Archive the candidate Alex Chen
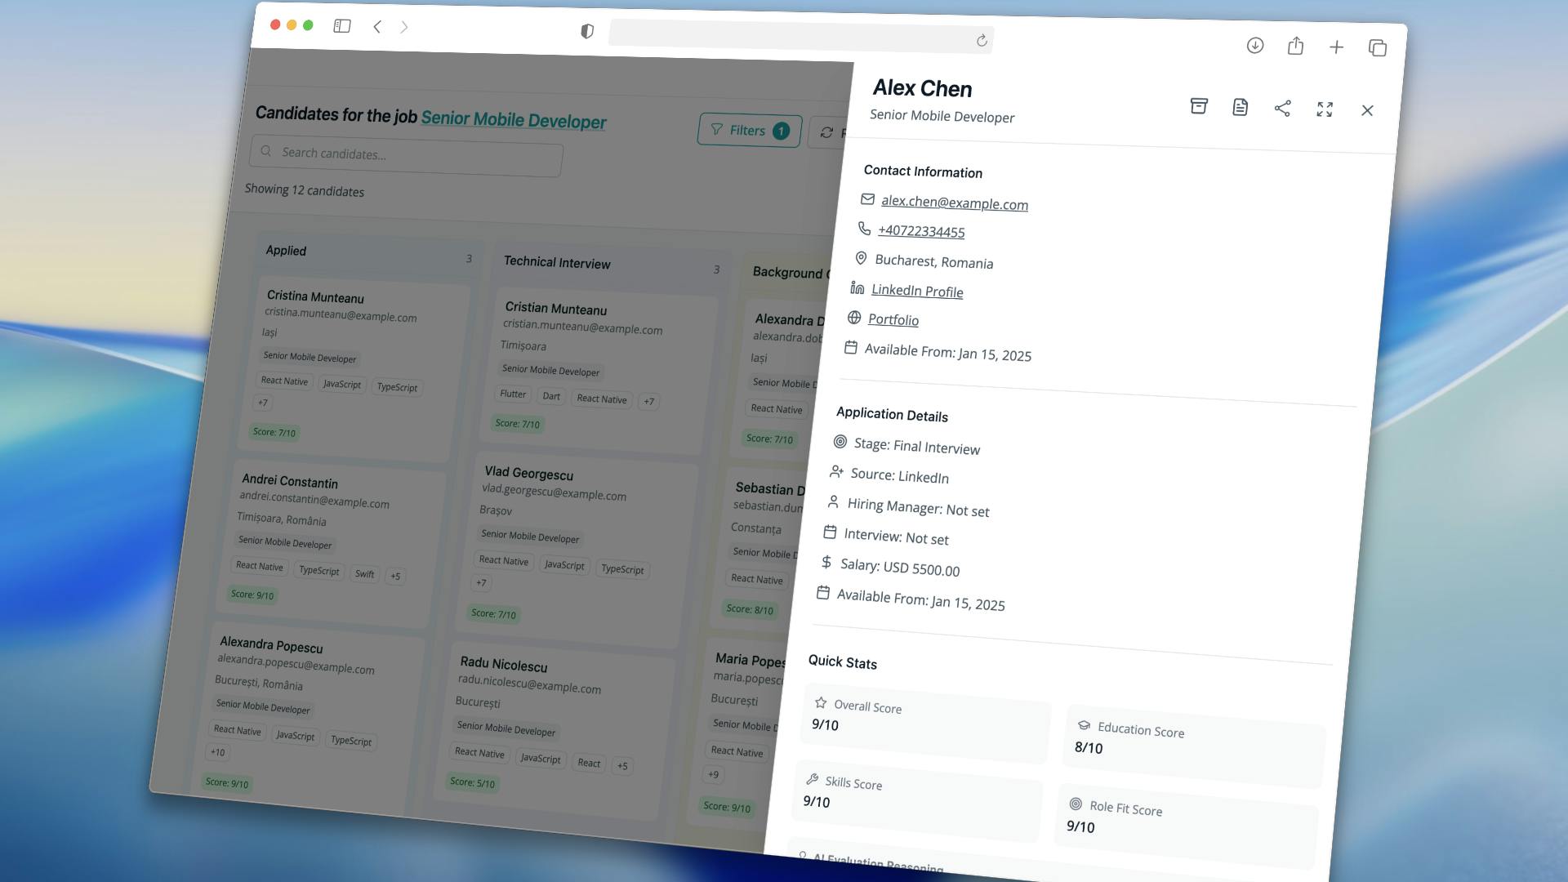 point(1199,107)
